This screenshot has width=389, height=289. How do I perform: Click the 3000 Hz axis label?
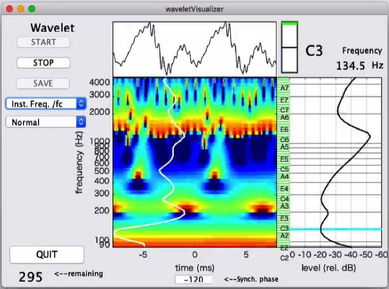pos(99,95)
